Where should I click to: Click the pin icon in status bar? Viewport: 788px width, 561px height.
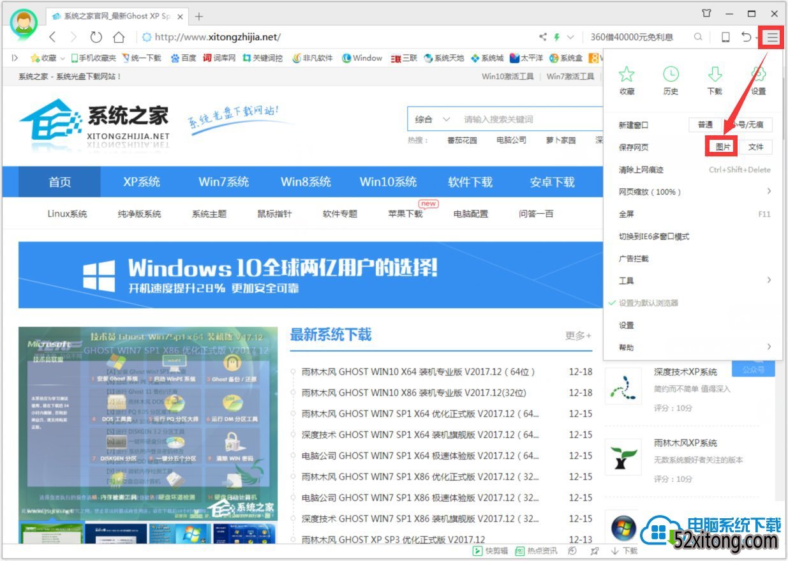click(x=595, y=551)
